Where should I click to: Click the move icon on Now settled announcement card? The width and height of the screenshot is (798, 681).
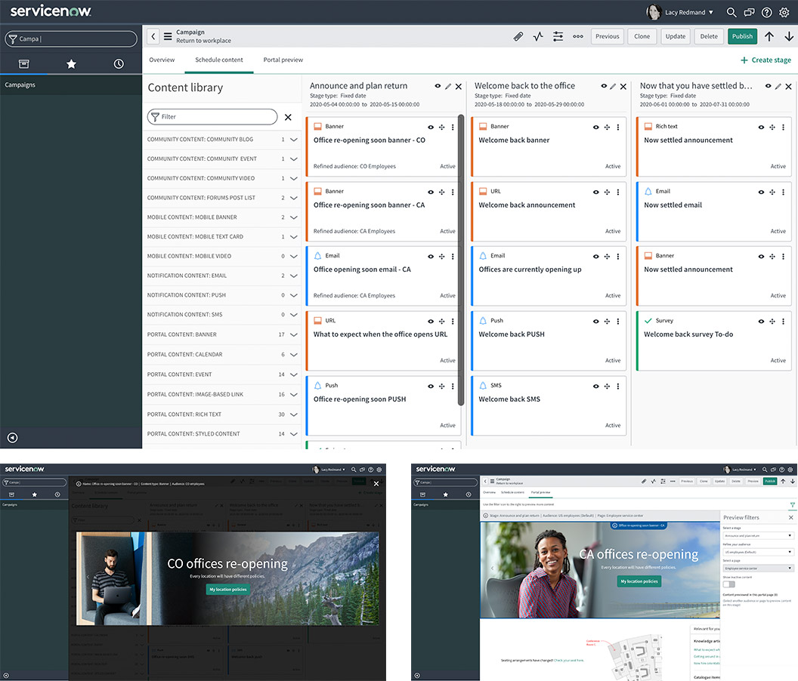click(772, 126)
